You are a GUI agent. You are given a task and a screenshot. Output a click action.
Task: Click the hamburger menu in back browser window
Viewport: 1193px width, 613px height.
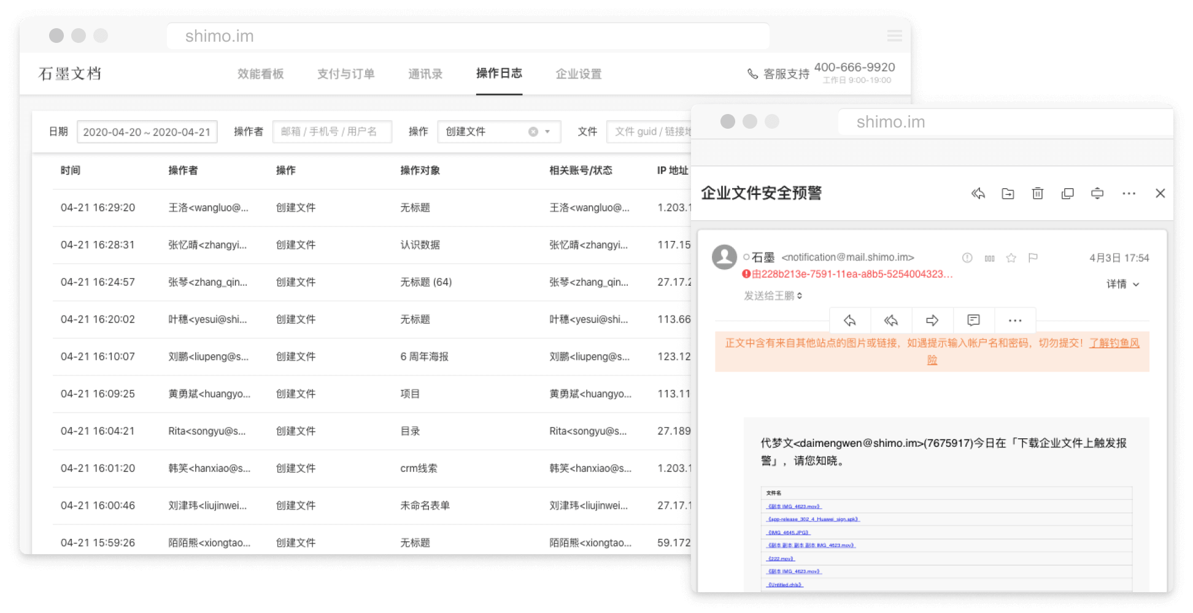tap(895, 36)
